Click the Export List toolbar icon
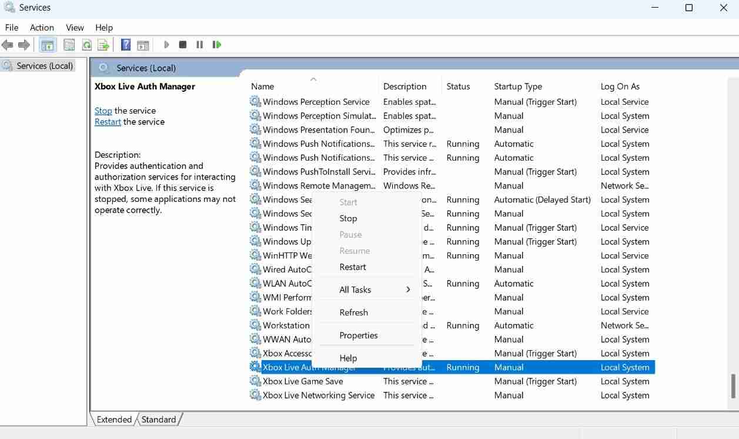Image resolution: width=739 pixels, height=439 pixels. 103,45
